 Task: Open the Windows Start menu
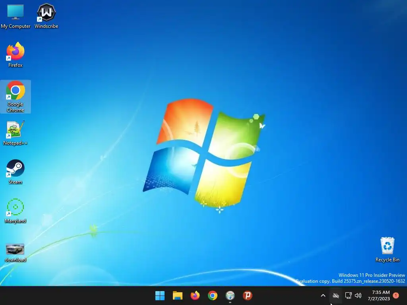tap(160, 295)
